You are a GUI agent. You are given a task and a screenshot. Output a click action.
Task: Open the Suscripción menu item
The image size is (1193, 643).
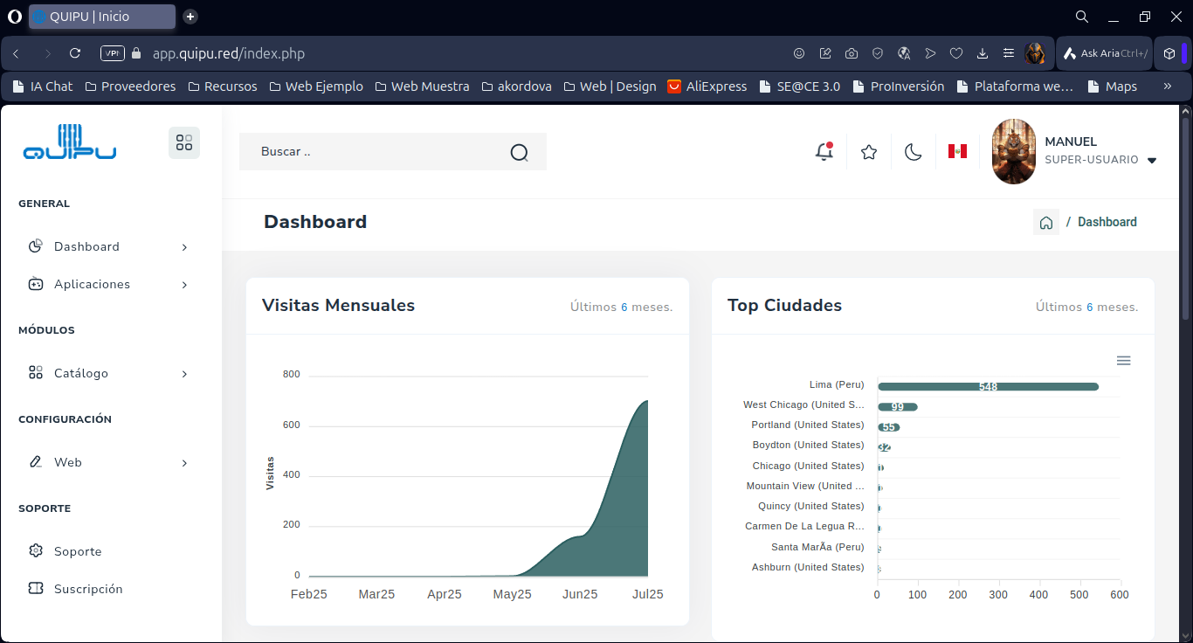pos(87,590)
